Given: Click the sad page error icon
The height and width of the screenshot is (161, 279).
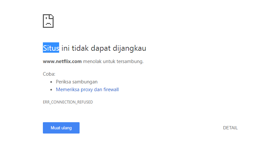Looking at the screenshot, I should click(48, 21).
